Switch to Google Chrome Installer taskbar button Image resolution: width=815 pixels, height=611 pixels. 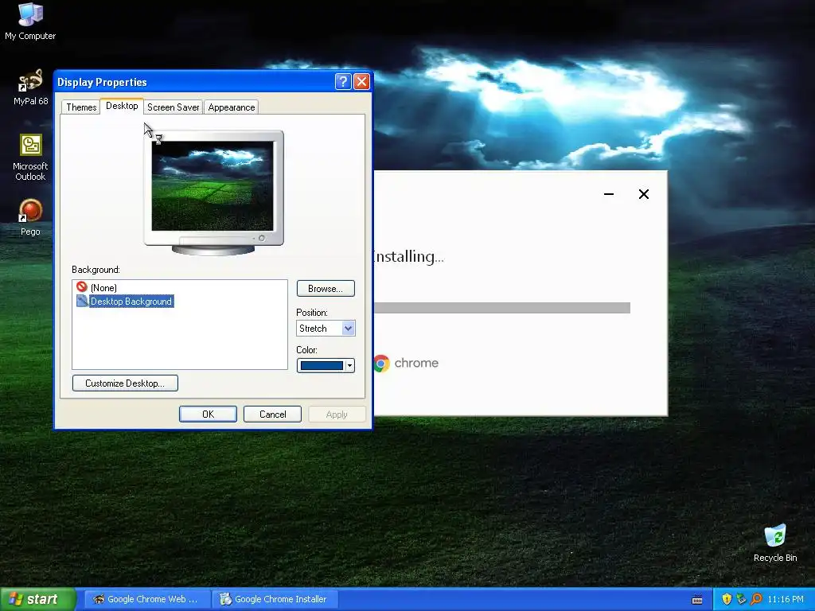(x=275, y=599)
